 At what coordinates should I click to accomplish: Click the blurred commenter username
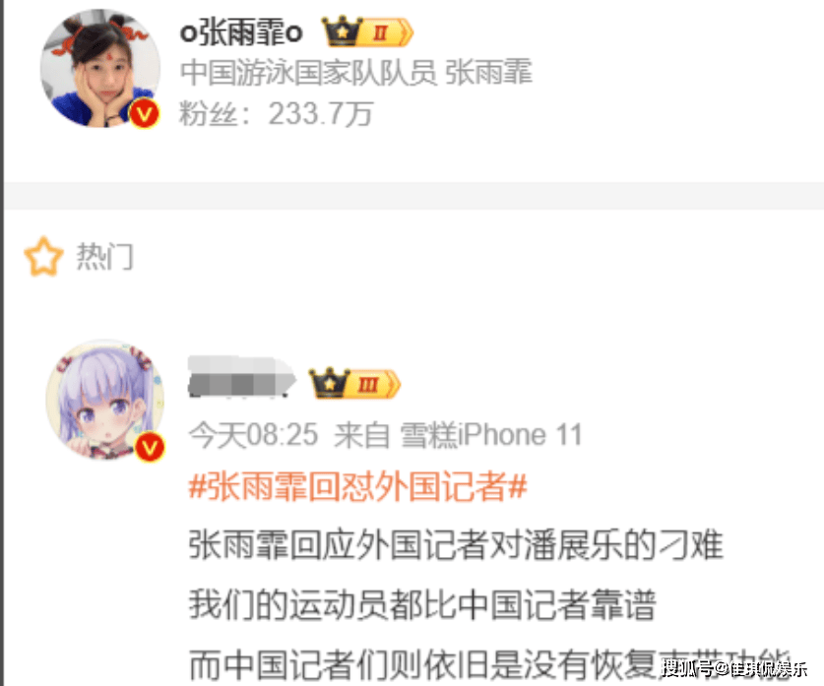click(241, 376)
